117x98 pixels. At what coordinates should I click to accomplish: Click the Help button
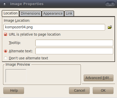click(14, 90)
